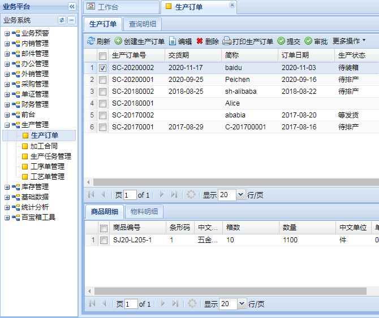
Task: Check the checkbox for order SC-20180001
Action: click(x=102, y=103)
